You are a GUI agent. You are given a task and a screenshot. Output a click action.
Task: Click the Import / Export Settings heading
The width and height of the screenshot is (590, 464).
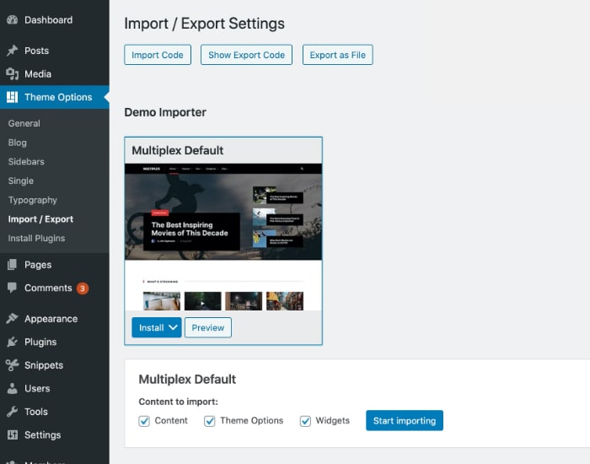tap(204, 24)
